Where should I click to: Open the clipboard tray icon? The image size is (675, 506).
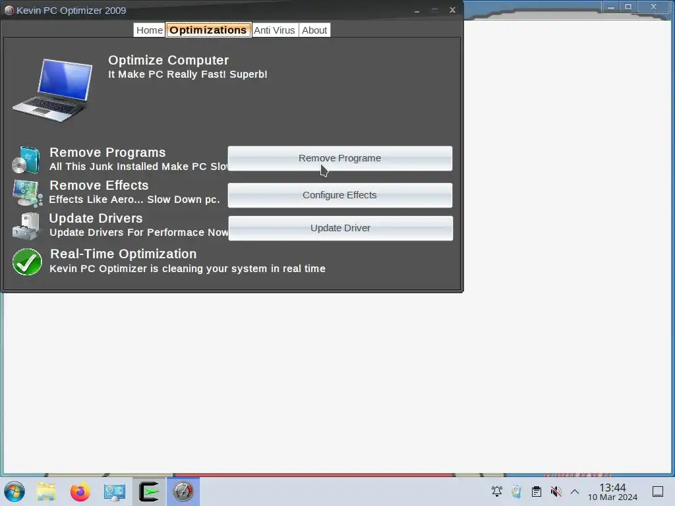pyautogui.click(x=537, y=492)
